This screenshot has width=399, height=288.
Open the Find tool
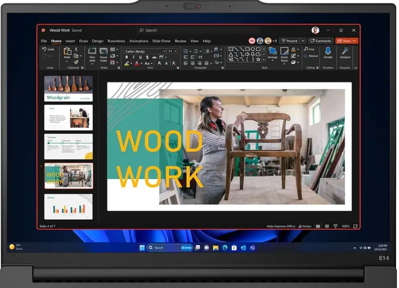pyautogui.click(x=308, y=49)
